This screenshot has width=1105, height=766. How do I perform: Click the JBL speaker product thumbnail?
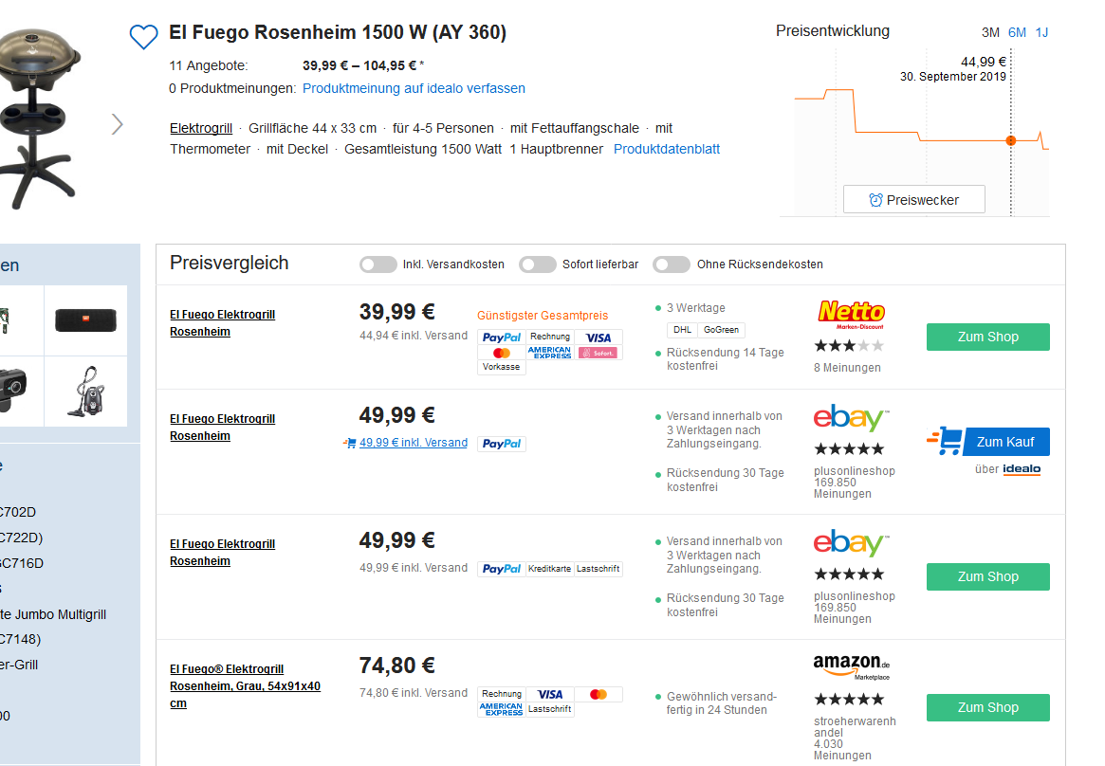(x=86, y=319)
